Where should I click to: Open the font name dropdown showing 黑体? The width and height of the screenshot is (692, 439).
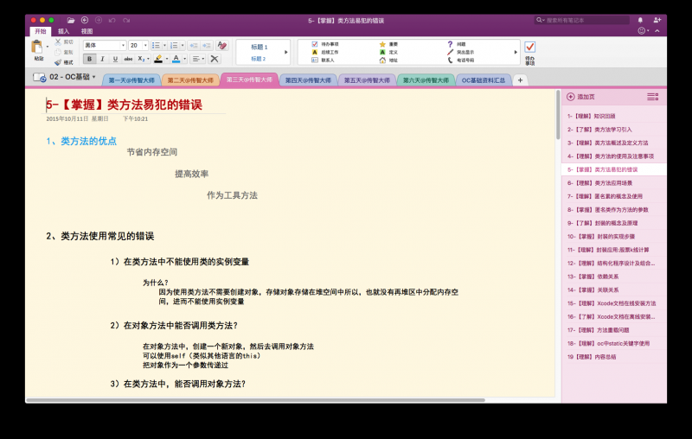[104, 45]
